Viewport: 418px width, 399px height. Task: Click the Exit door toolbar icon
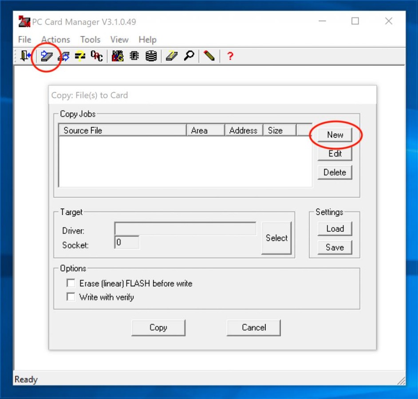(x=26, y=56)
